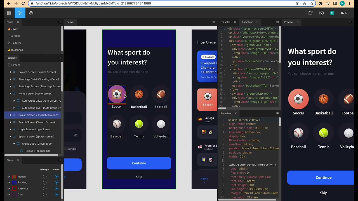Click the translate page icon
This screenshot has height=201, width=358.
tap(297, 3)
